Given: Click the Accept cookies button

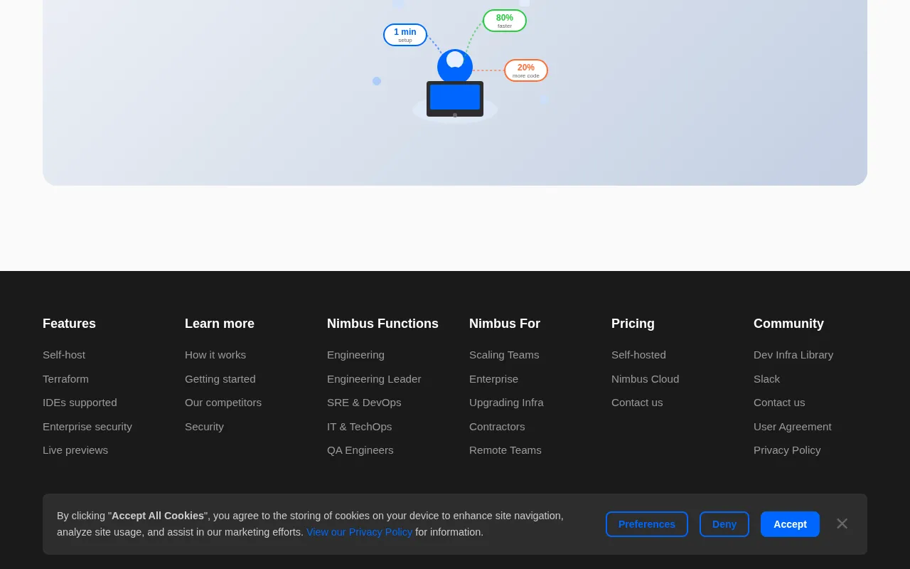Looking at the screenshot, I should pyautogui.click(x=790, y=524).
